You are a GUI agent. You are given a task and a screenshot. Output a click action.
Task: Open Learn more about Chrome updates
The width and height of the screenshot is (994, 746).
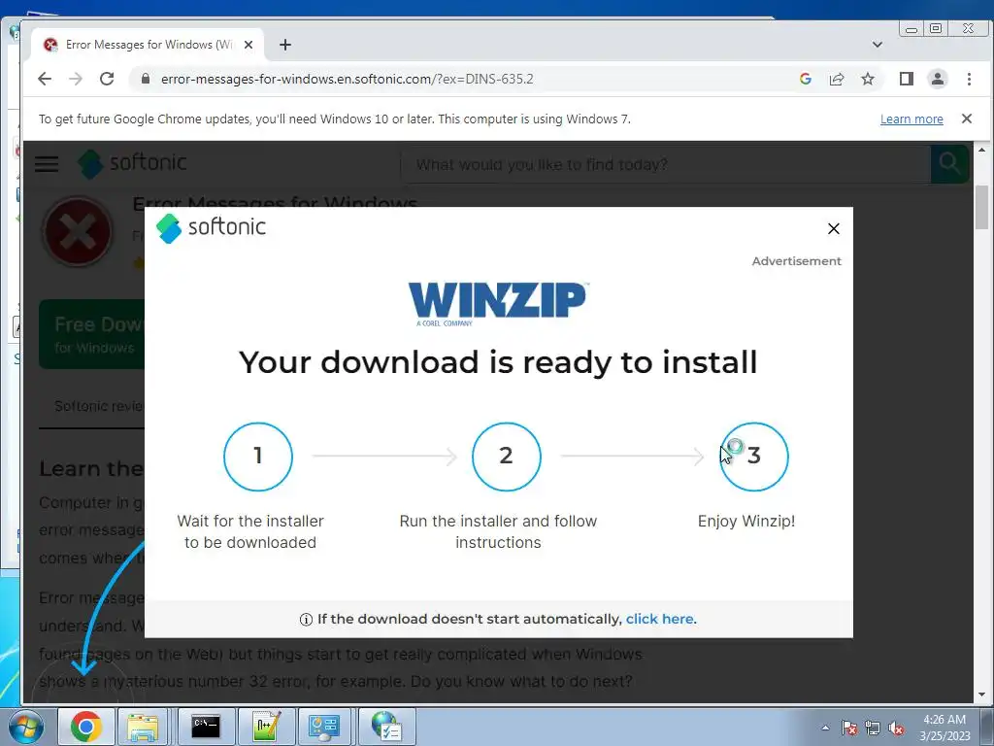pos(911,119)
